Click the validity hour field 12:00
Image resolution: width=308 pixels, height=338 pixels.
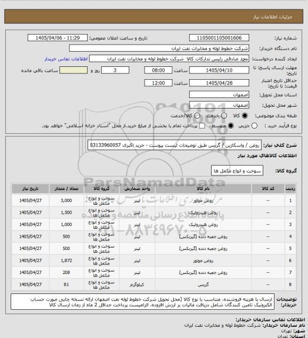coord(158,83)
